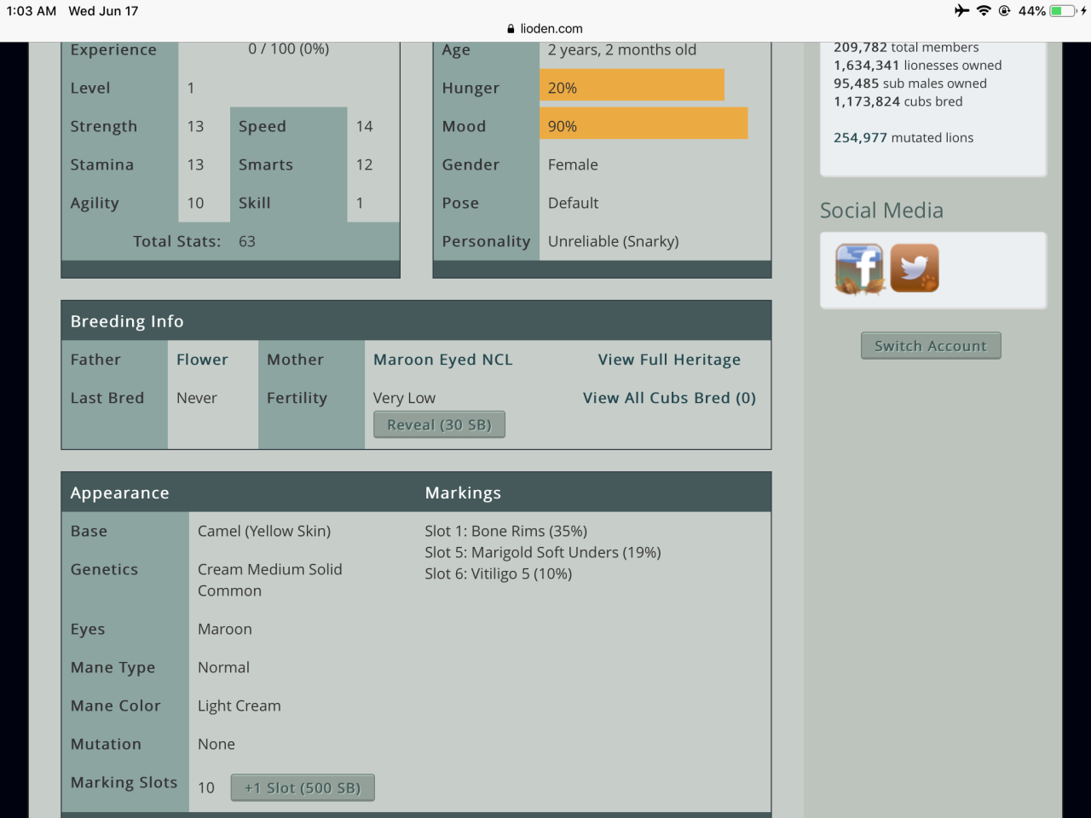Select the fertility value Very Low

click(404, 398)
